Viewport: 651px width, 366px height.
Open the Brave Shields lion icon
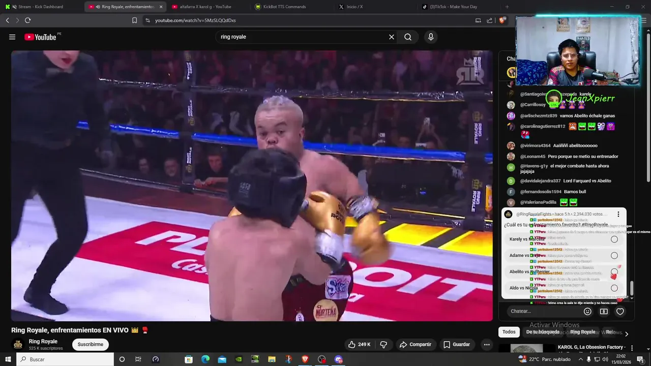pos(502,20)
